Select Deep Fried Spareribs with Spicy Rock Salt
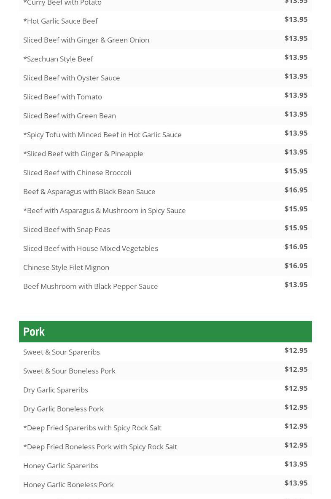Image resolution: width=331 pixels, height=499 pixels. (92, 428)
